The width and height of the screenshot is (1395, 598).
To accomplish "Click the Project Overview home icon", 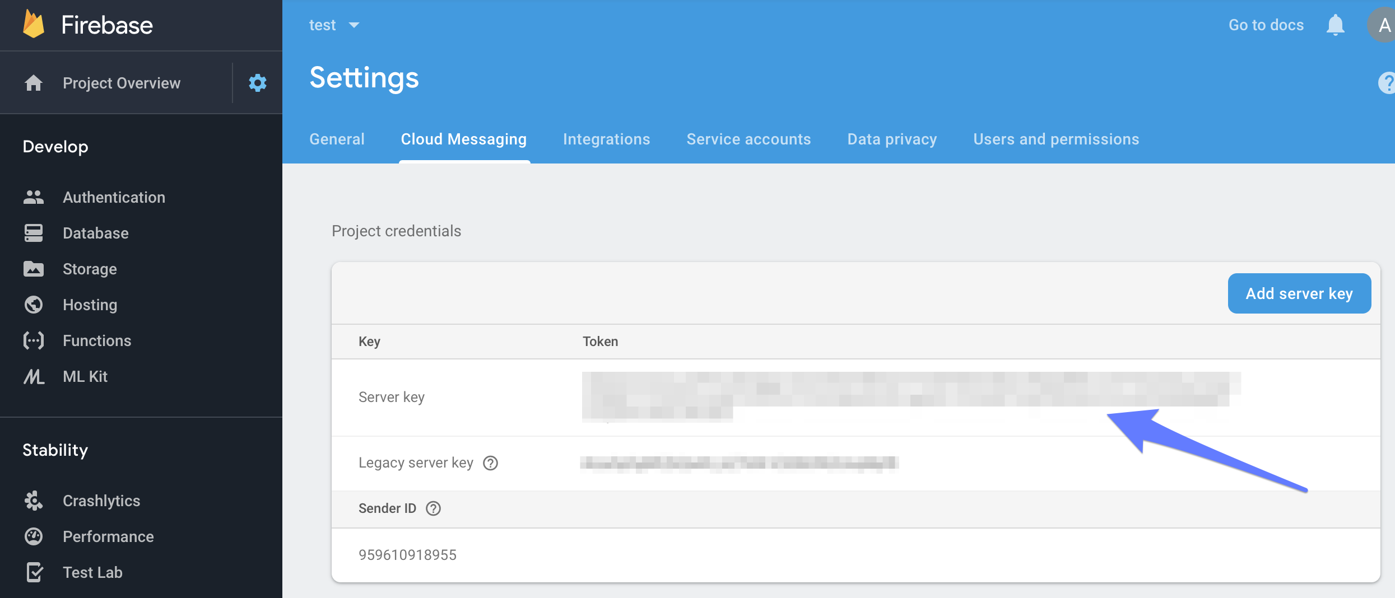I will (34, 83).
